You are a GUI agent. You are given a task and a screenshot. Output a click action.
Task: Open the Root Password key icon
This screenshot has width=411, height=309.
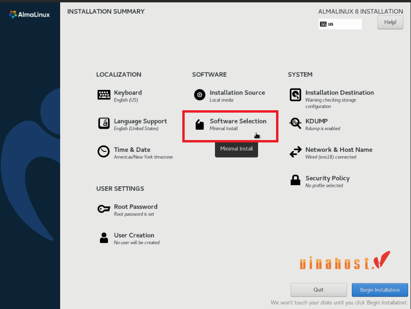pos(104,209)
